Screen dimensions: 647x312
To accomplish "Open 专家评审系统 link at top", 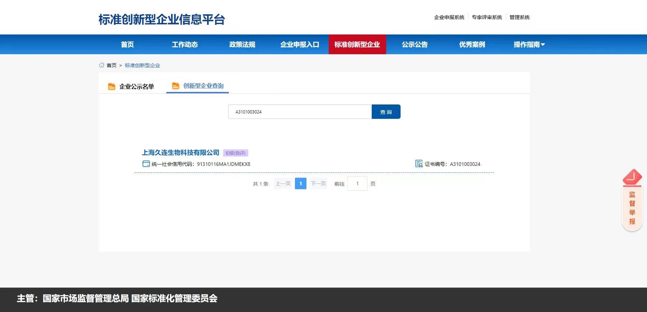I will (x=487, y=17).
